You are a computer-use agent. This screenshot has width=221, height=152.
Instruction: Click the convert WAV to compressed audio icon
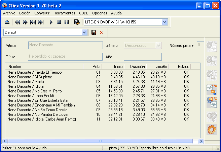pyautogui.click(x=212, y=89)
